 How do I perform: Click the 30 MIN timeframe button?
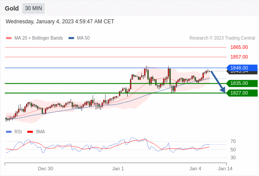point(33,8)
